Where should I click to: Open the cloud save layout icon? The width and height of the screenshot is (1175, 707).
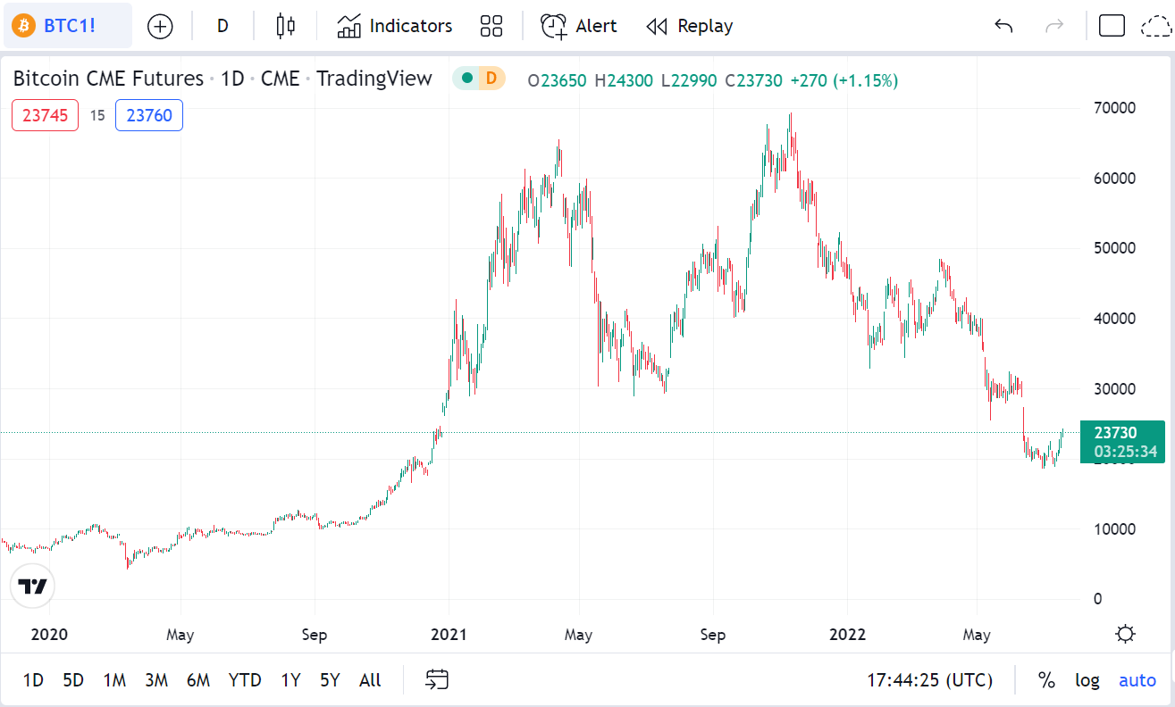[x=1157, y=26]
